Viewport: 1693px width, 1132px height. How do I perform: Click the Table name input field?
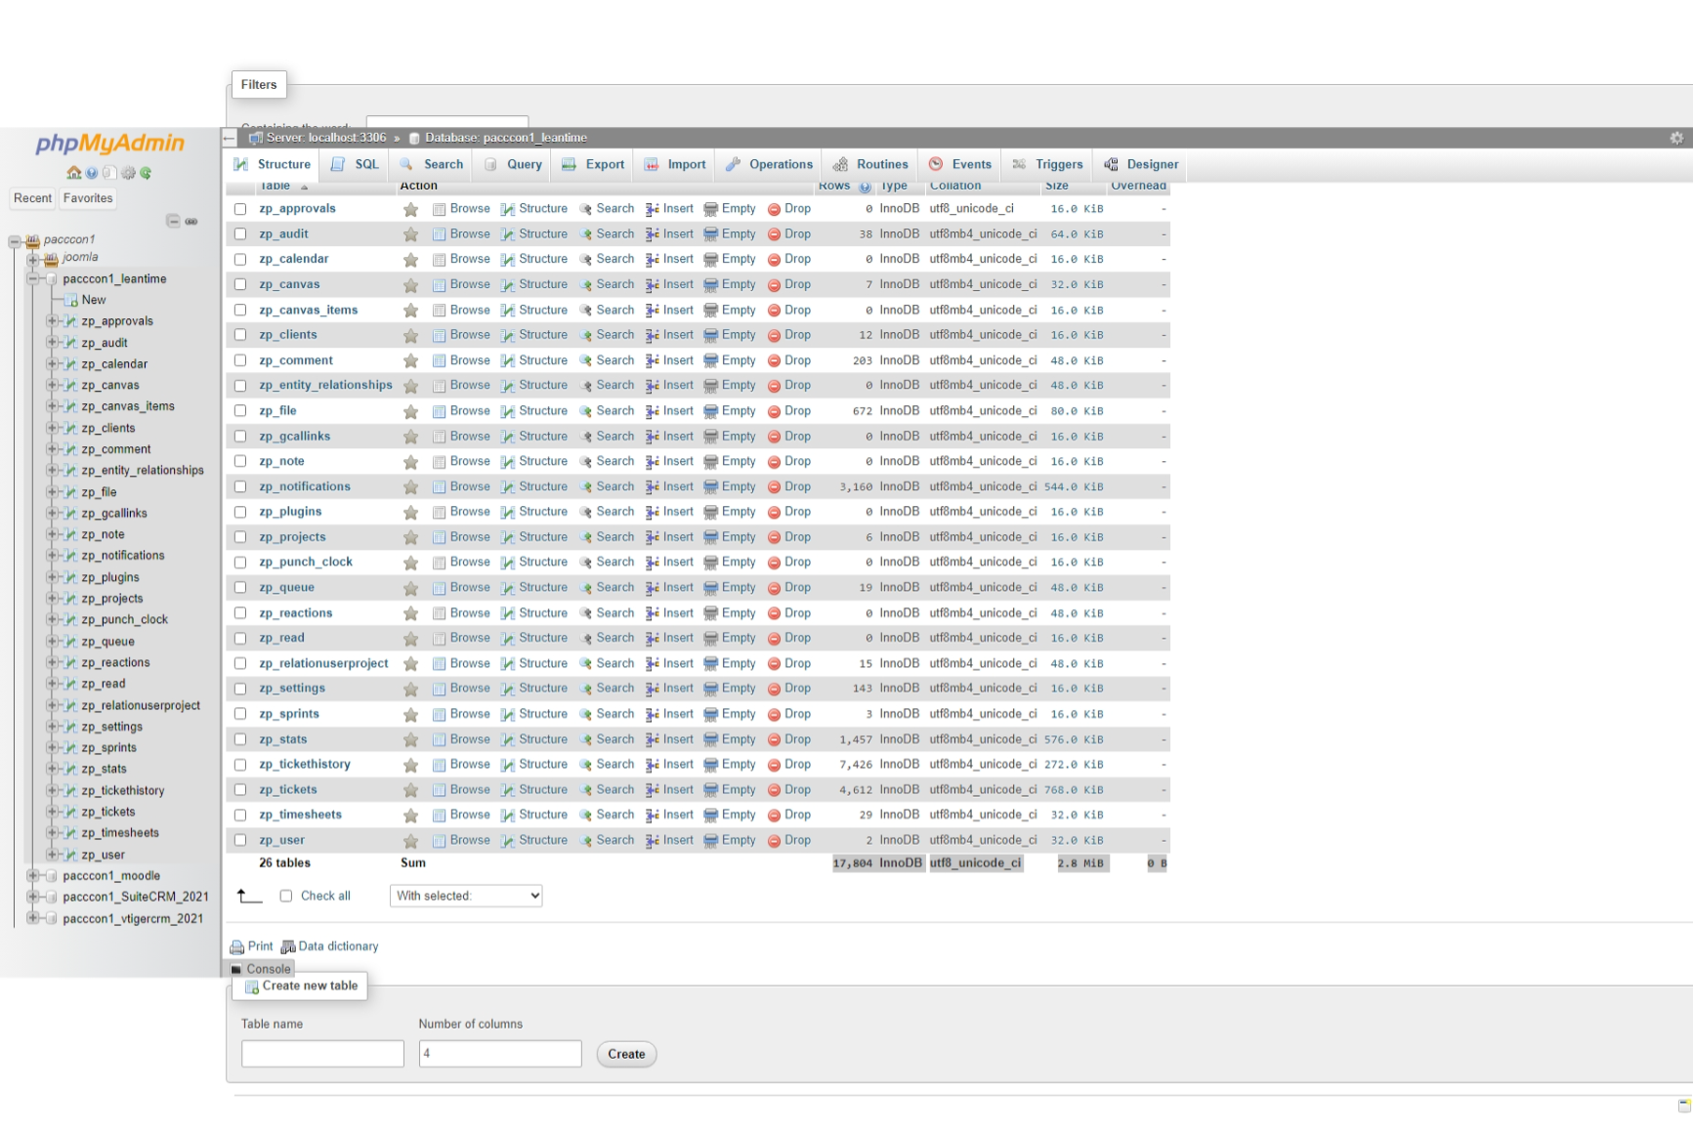[321, 1053]
